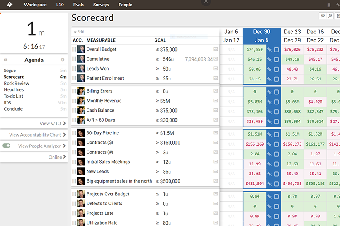340x226 pixels.
Task: Expand the View People Analyzer chevron
Action: 64,146
